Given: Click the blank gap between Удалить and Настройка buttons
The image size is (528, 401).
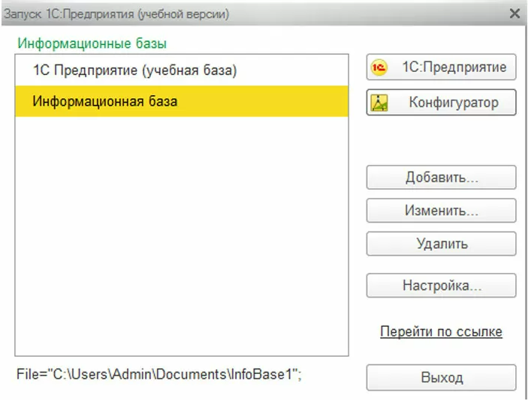Looking at the screenshot, I should click(441, 265).
